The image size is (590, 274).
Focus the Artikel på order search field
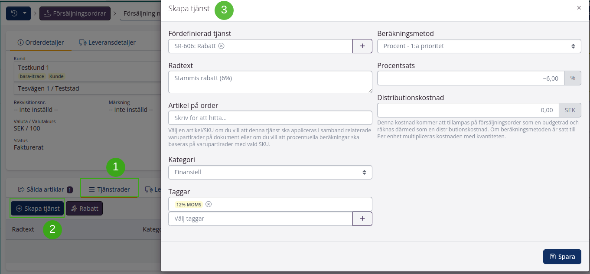(x=270, y=118)
